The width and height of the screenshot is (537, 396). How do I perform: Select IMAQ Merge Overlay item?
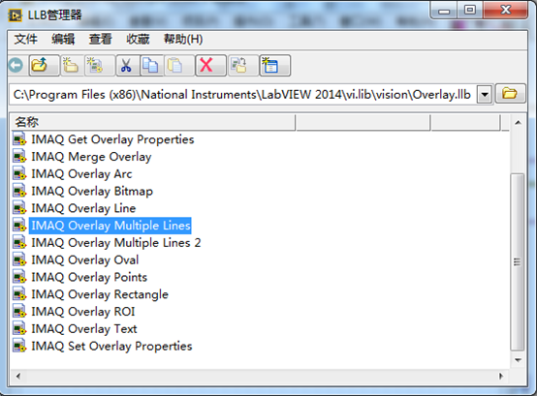click(91, 157)
